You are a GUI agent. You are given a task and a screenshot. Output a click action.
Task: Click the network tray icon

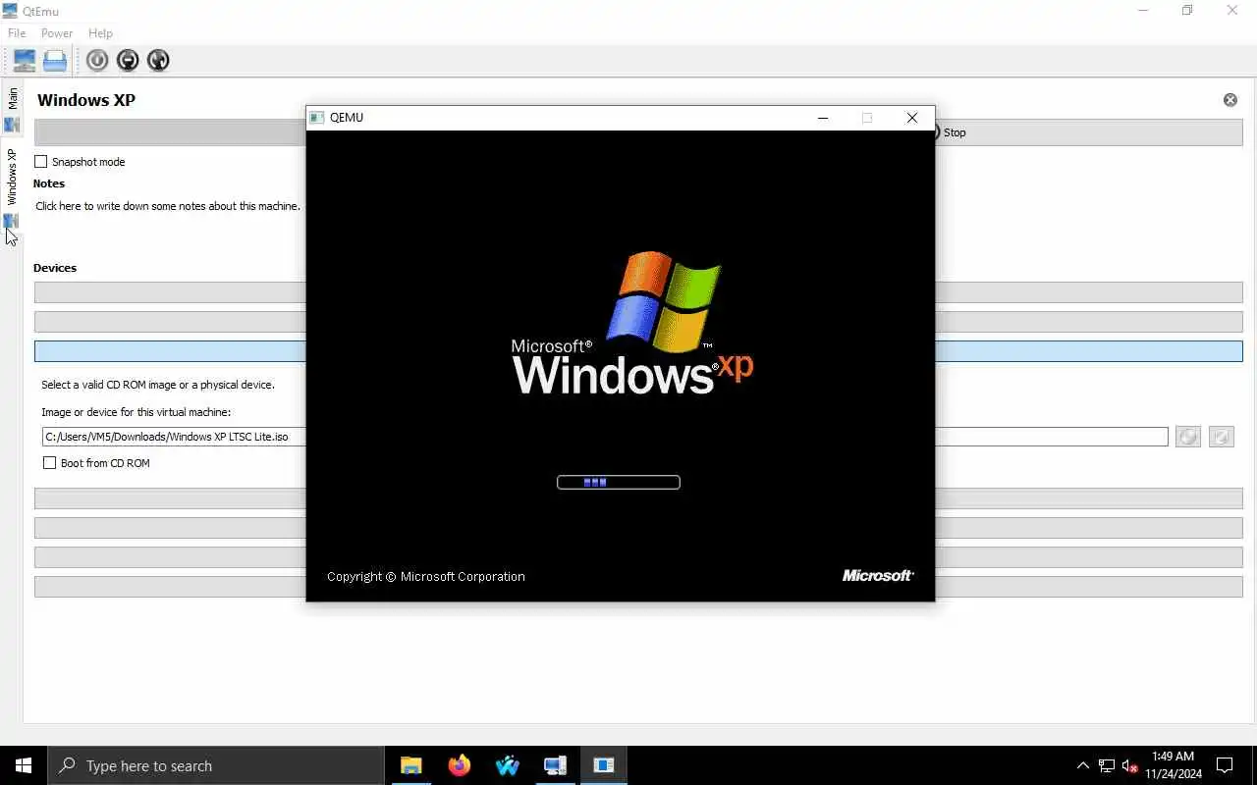(1107, 765)
